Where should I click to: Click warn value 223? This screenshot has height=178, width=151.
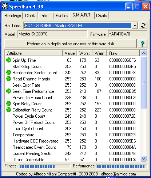point(98,110)
